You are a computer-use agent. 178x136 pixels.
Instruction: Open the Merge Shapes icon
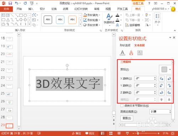[34, 25]
